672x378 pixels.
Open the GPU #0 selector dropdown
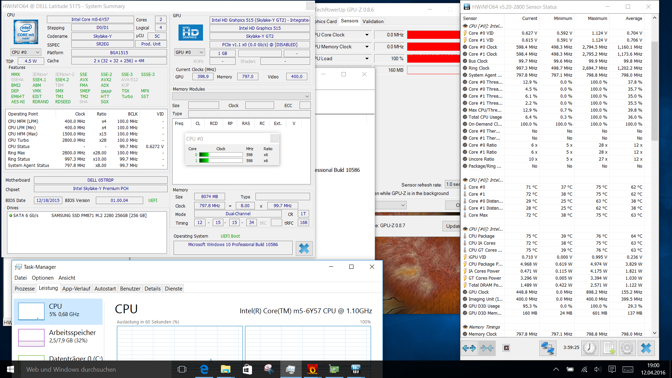189,52
